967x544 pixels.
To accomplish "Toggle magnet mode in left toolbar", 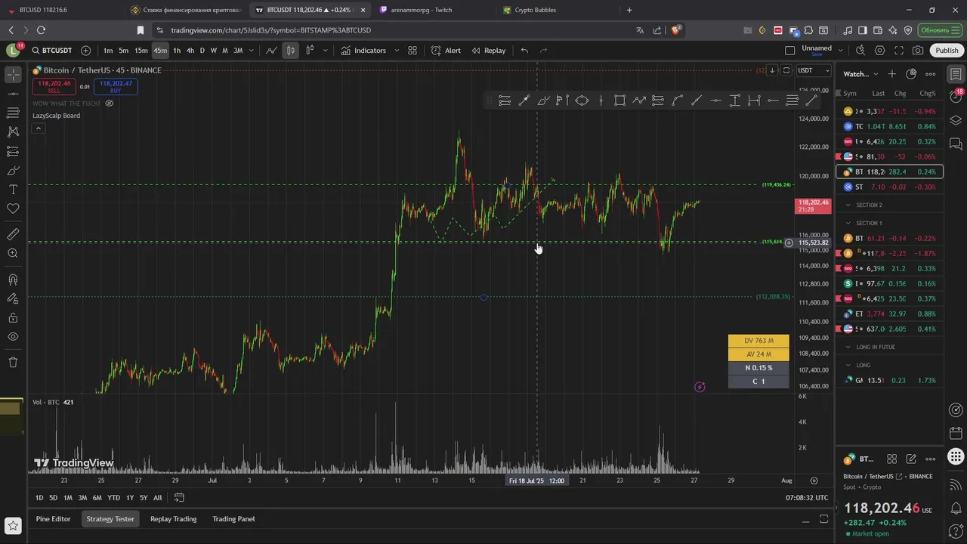I will [x=13, y=280].
